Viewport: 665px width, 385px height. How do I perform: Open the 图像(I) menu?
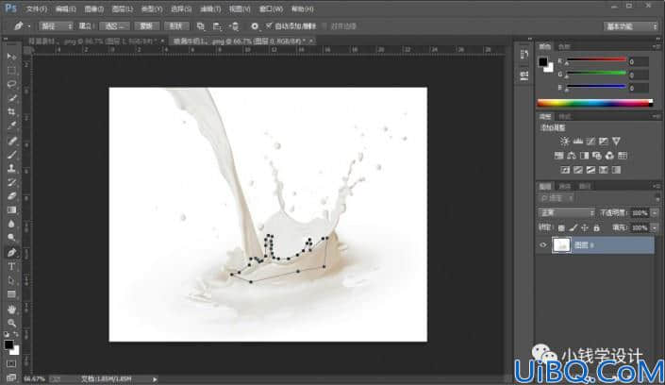coord(93,8)
